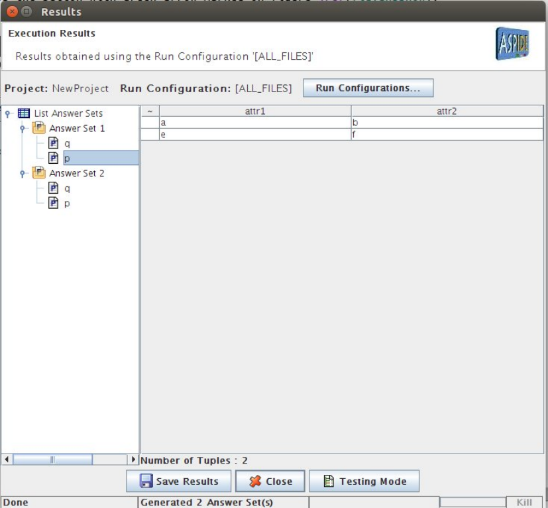Select highlighted predicate p in Answer Set 1
This screenshot has height=508, width=548.
pos(101,158)
